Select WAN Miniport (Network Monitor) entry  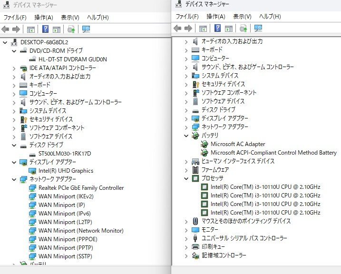(81, 231)
